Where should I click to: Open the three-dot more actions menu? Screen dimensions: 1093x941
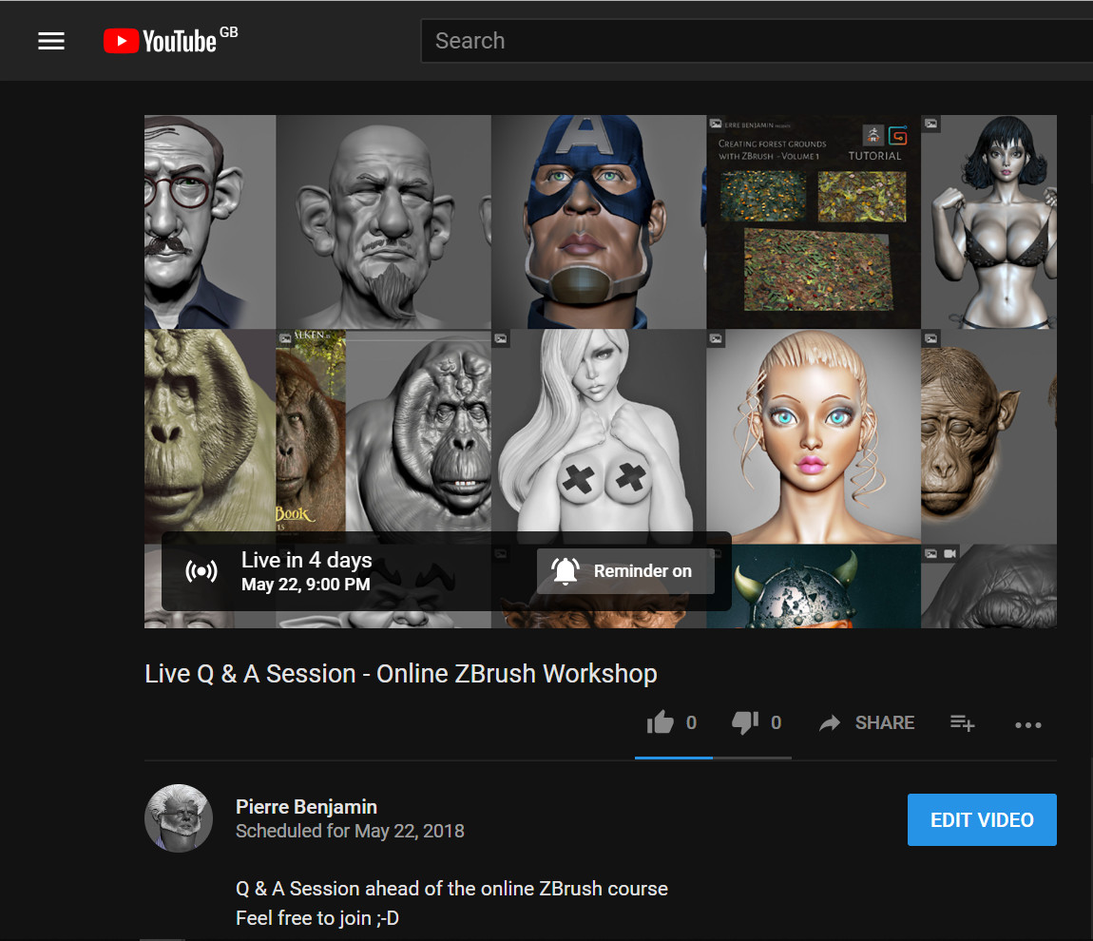click(1028, 725)
